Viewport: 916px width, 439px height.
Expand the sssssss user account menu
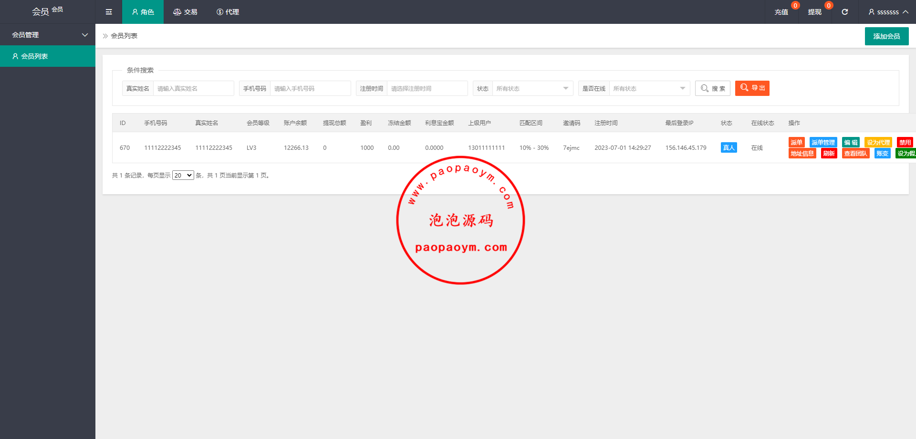(887, 12)
